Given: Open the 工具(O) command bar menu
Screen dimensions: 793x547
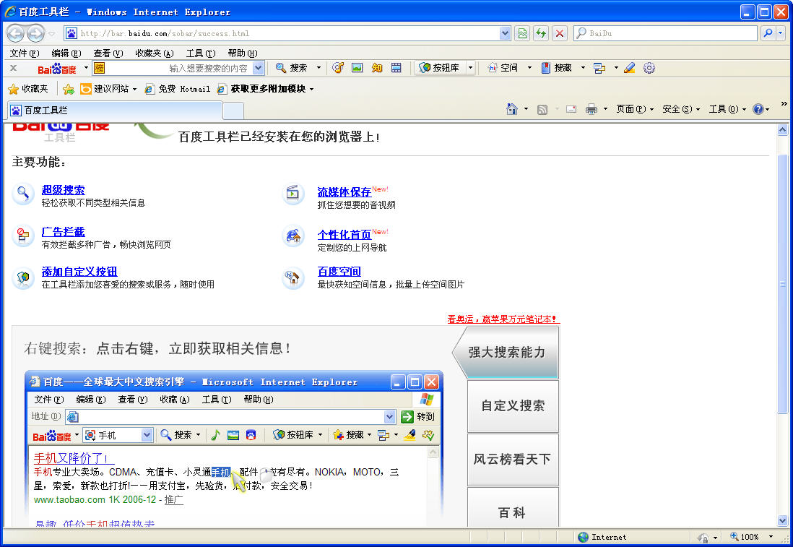Looking at the screenshot, I should click(727, 109).
